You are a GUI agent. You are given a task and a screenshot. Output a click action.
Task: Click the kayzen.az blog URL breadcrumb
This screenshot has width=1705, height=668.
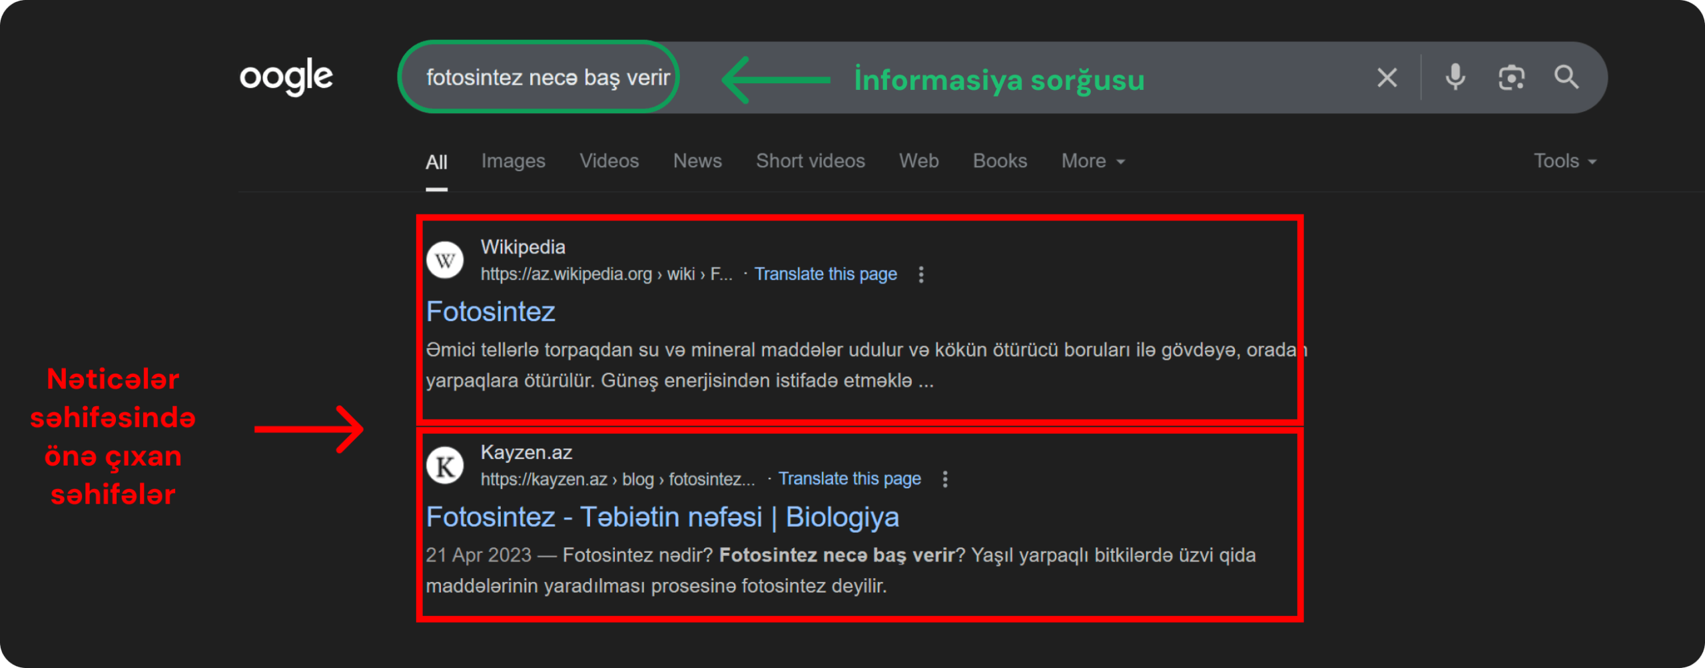[x=618, y=480]
